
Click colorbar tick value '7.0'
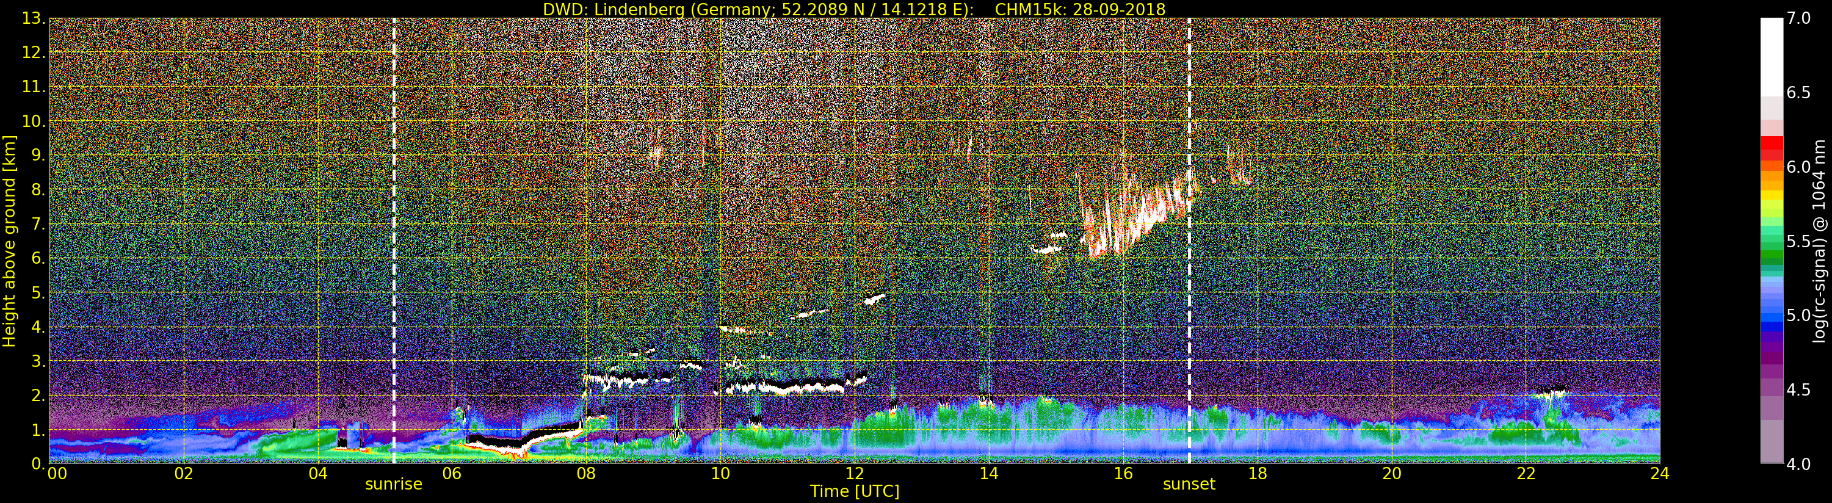point(1798,18)
